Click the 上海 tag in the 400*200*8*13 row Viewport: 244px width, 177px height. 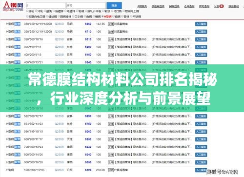click(x=111, y=55)
